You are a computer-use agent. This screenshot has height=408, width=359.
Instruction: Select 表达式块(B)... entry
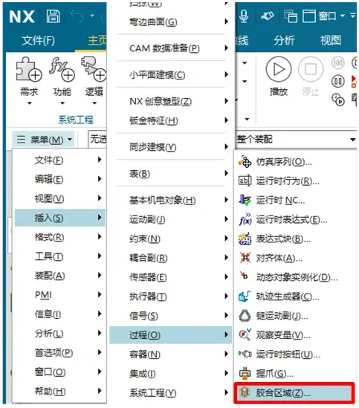294,239
